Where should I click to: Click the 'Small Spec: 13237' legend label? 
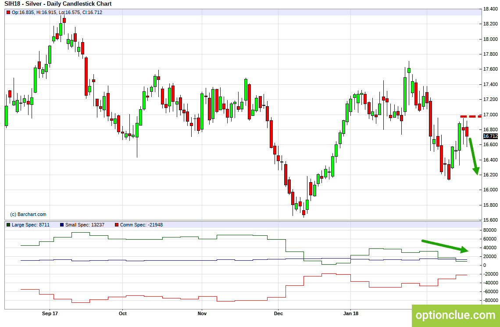[x=85, y=225]
